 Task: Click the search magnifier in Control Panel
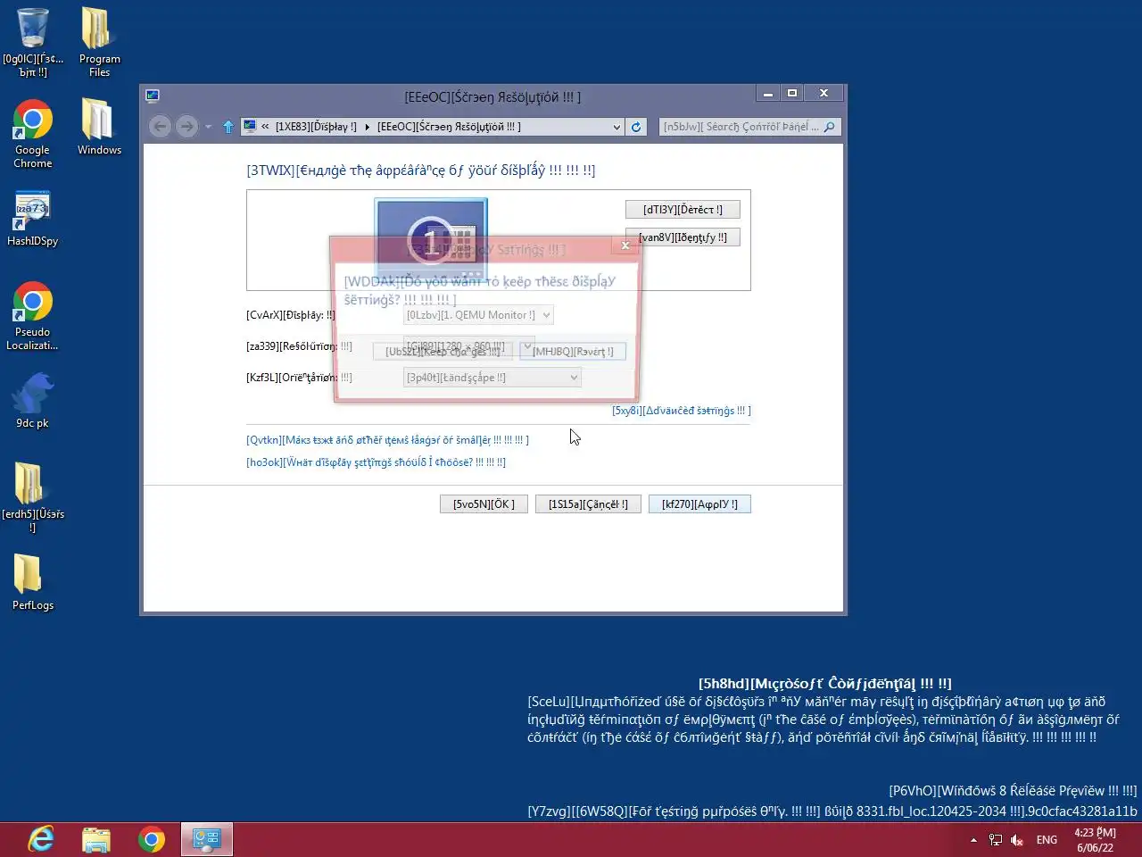pyautogui.click(x=830, y=127)
